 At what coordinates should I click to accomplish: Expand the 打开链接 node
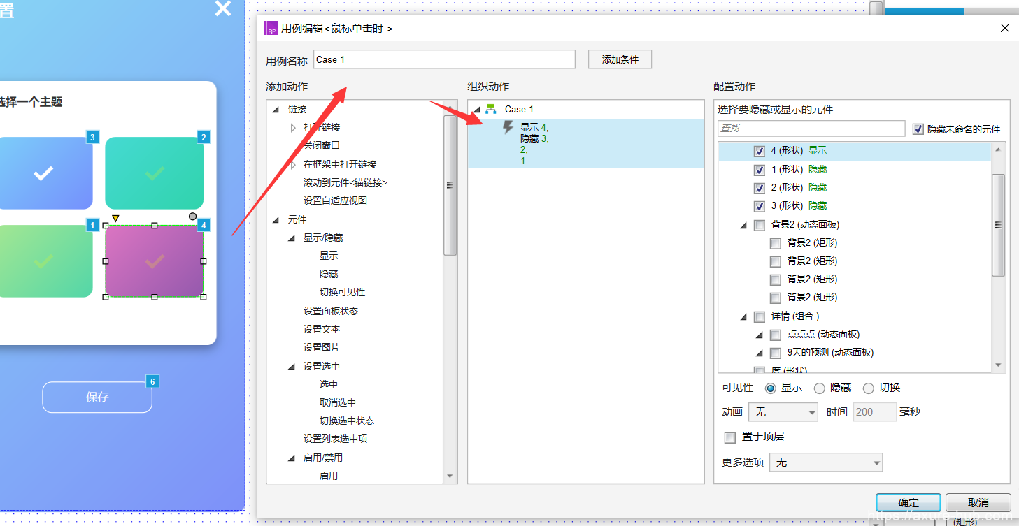coord(293,128)
